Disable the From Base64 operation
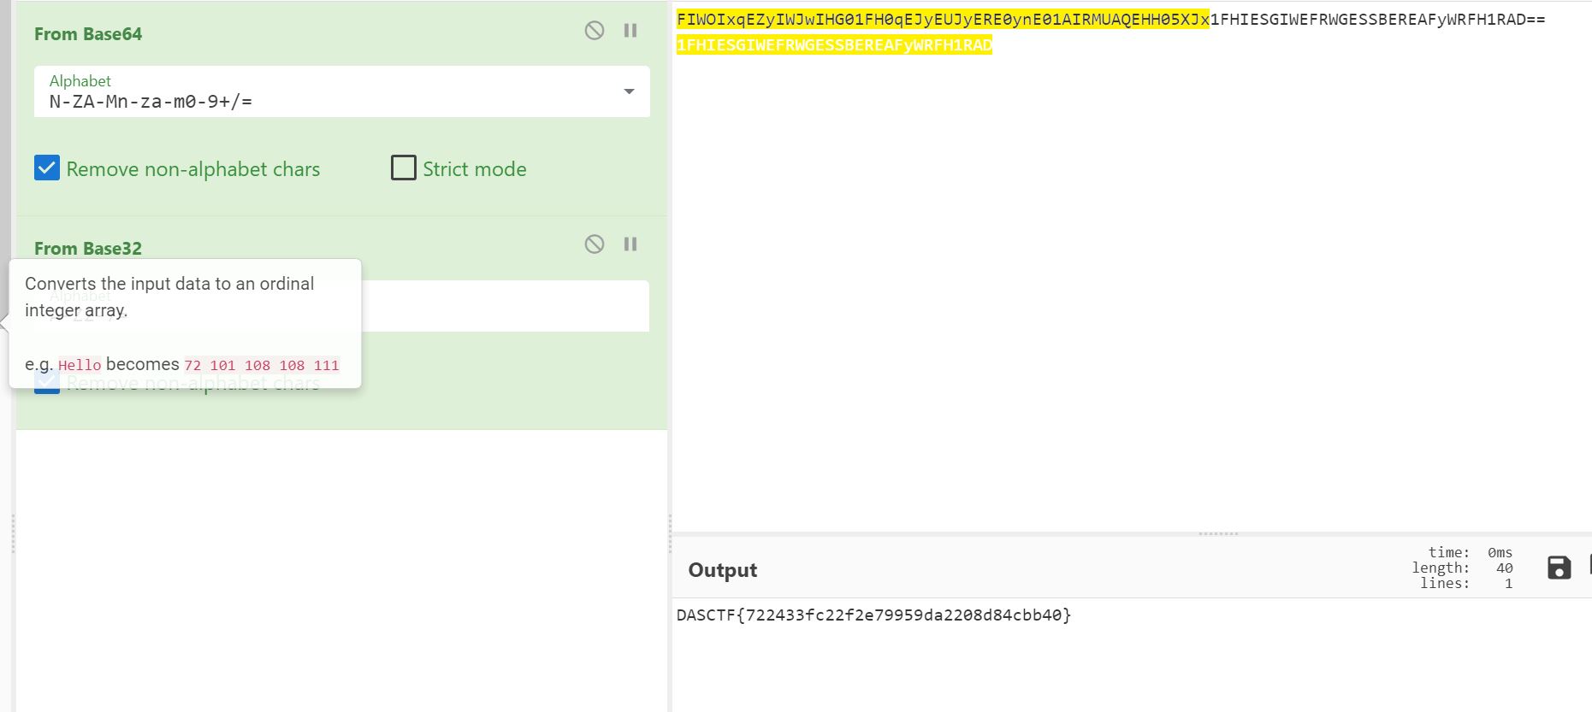 tap(595, 31)
